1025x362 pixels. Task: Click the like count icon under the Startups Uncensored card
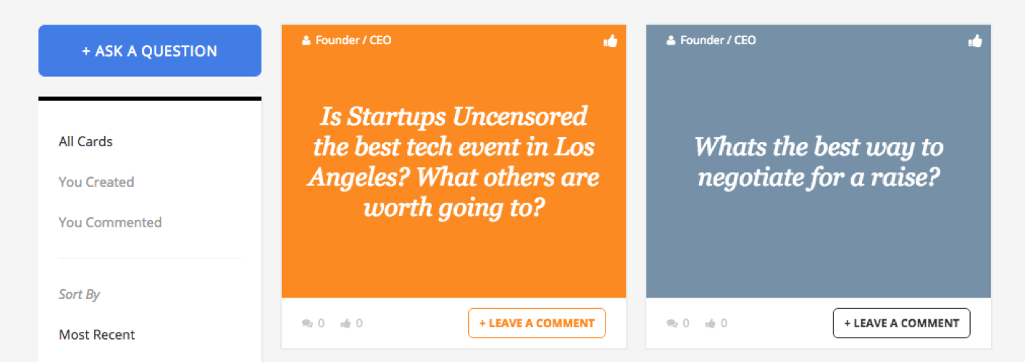(346, 324)
